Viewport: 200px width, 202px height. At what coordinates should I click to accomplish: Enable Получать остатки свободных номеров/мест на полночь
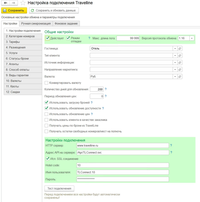[x=46, y=131]
